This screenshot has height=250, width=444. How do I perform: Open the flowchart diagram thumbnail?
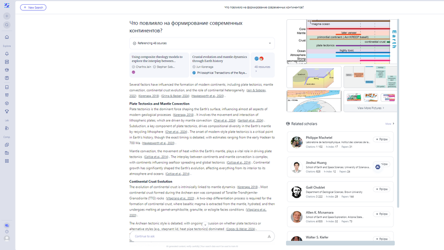370,77
